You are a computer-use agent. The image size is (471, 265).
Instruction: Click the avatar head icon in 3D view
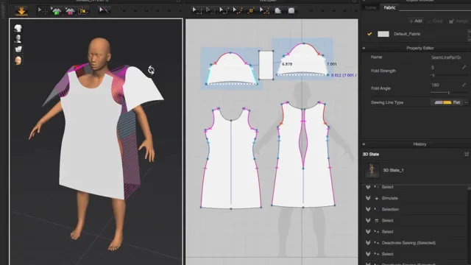18,60
